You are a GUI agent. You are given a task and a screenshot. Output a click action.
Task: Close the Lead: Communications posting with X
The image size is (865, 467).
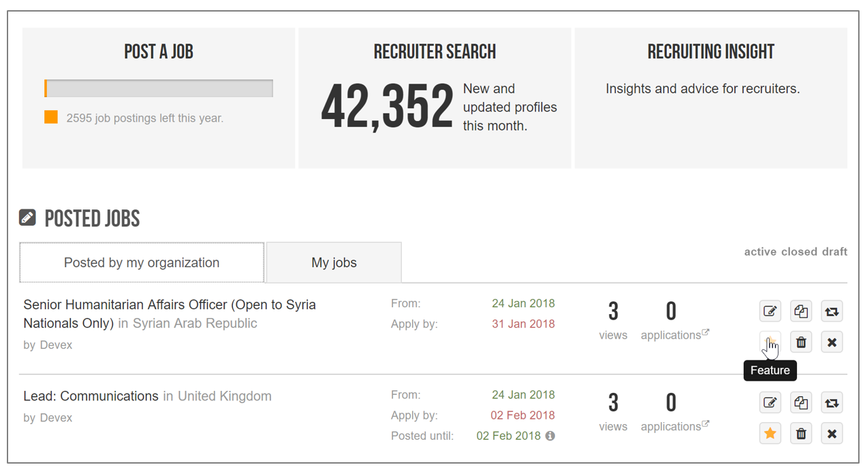click(832, 433)
